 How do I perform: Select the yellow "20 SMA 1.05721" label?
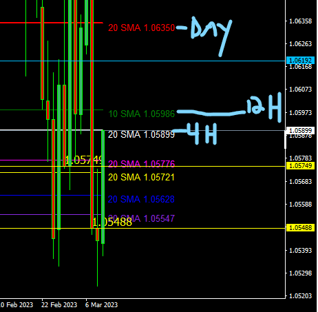pos(141,177)
